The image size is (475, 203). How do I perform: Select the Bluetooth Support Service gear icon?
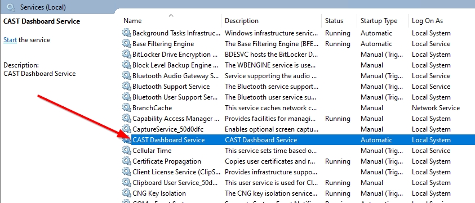point(127,87)
